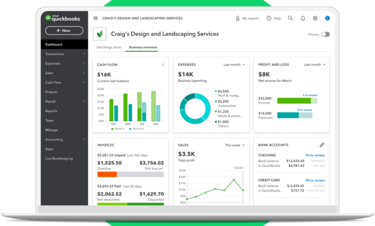Expand Payroll sidebar submenu chevron

pyautogui.click(x=84, y=101)
